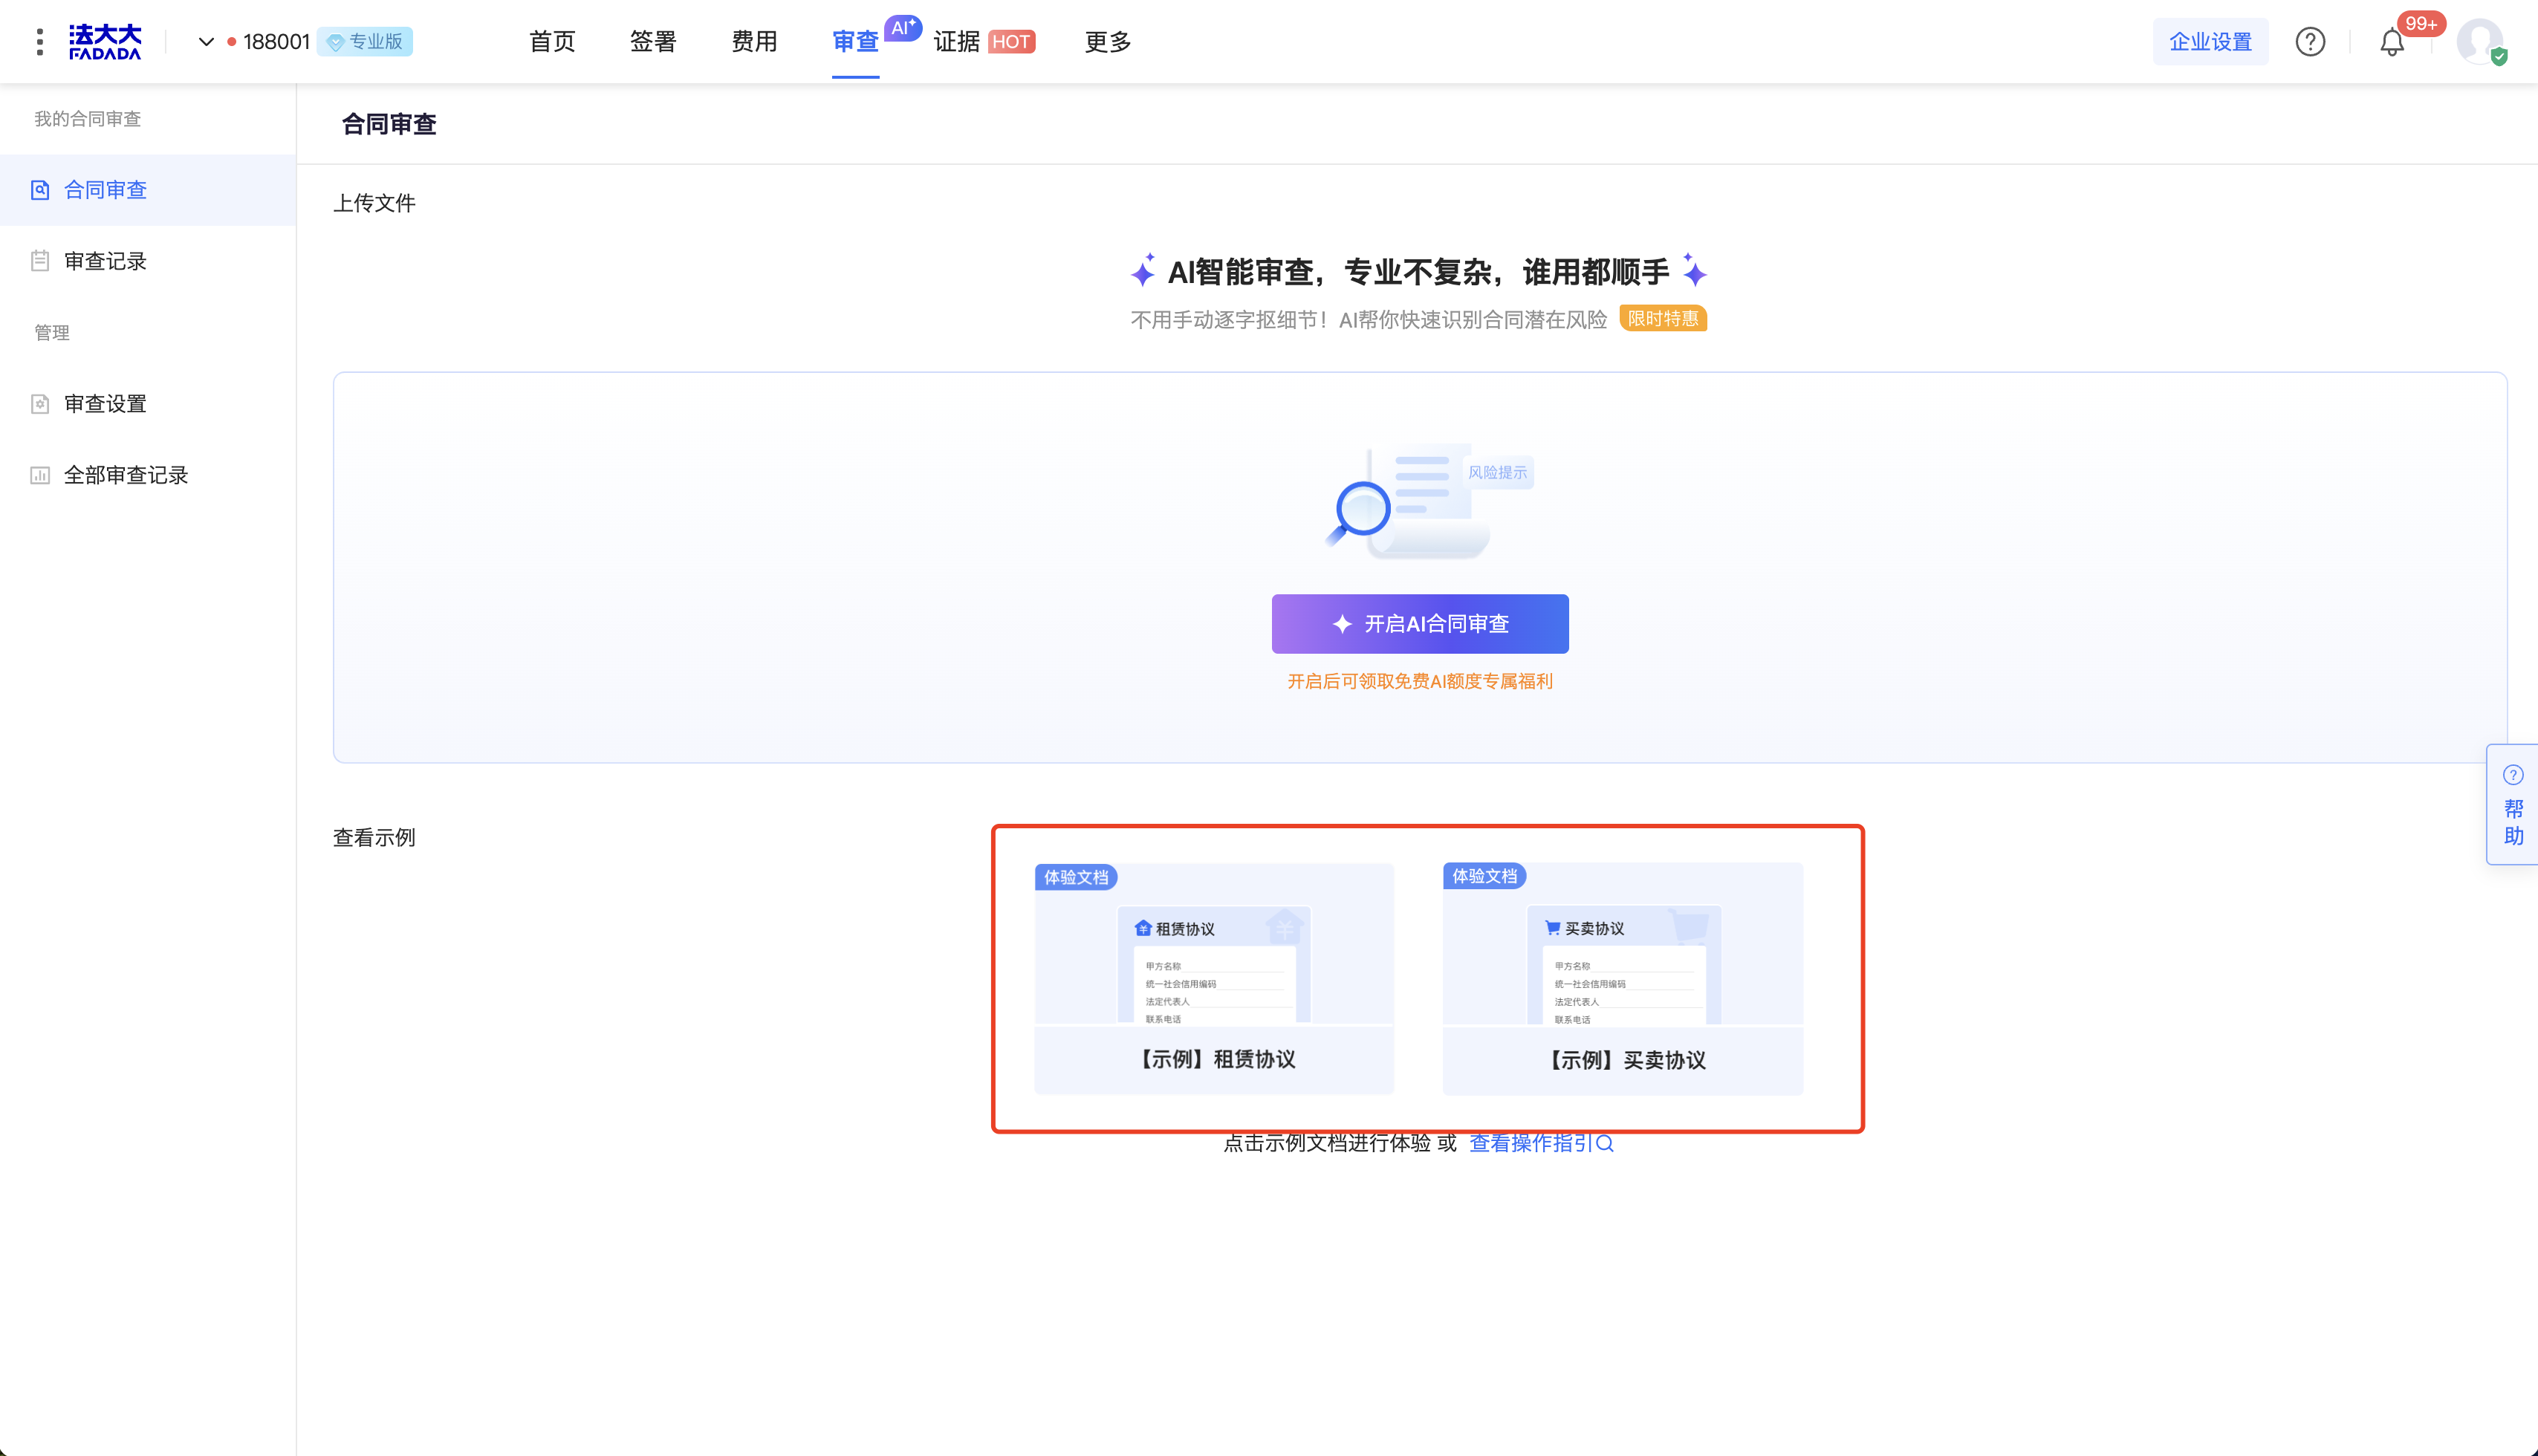Switch to the 签署 tab
This screenshot has height=1456, width=2538.
pyautogui.click(x=653, y=41)
